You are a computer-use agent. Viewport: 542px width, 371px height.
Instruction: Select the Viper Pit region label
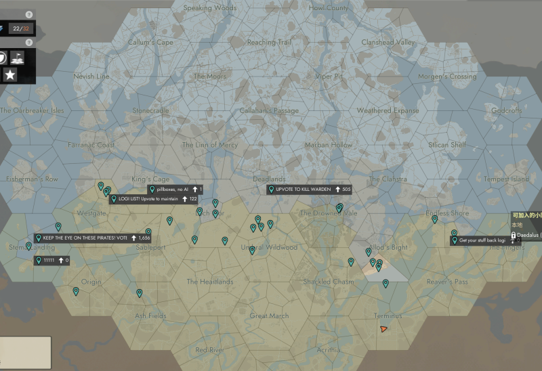point(329,77)
